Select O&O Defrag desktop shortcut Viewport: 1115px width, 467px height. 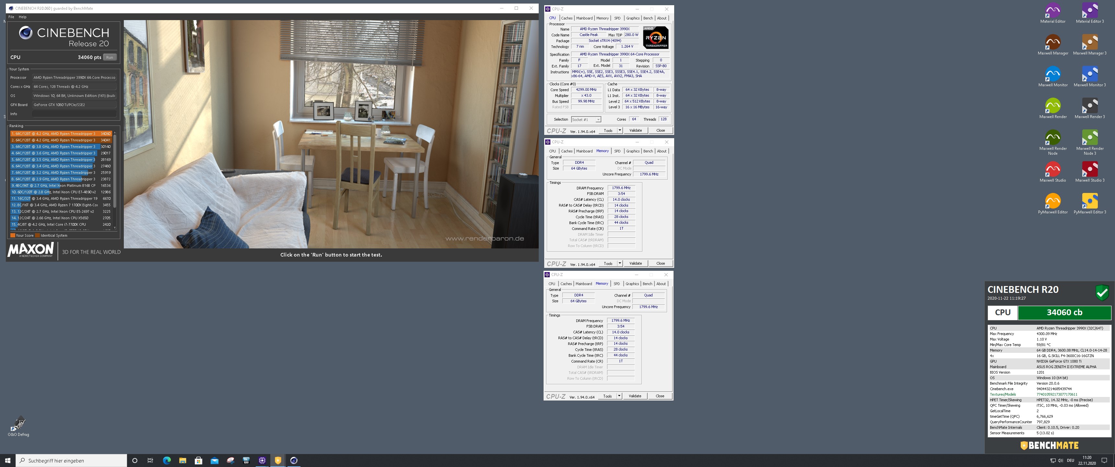point(18,426)
